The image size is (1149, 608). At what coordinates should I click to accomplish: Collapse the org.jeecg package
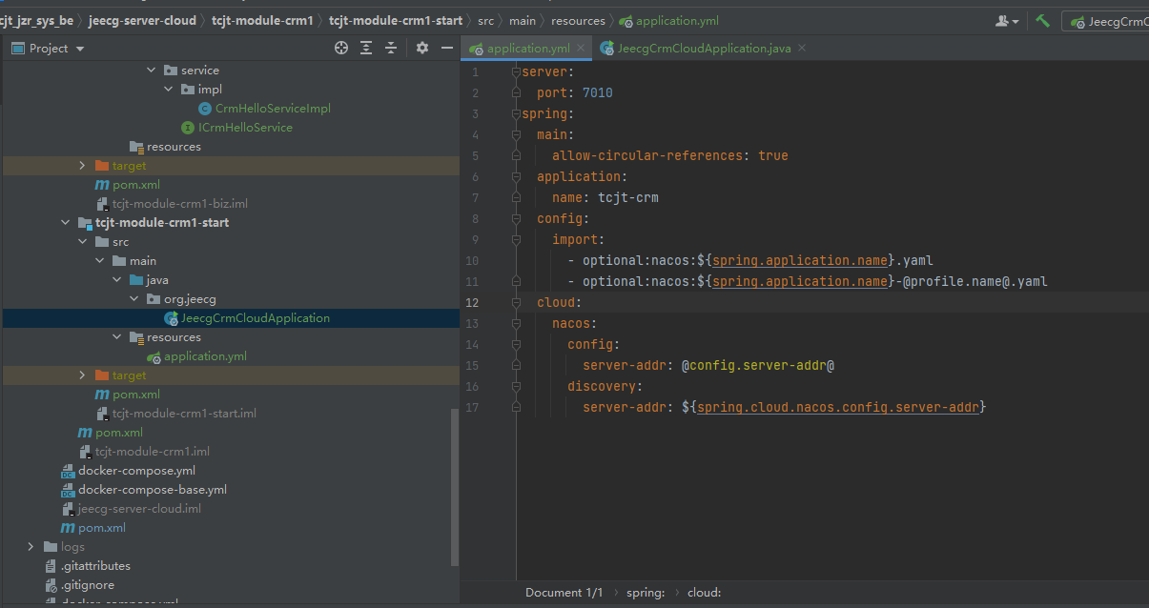[133, 298]
